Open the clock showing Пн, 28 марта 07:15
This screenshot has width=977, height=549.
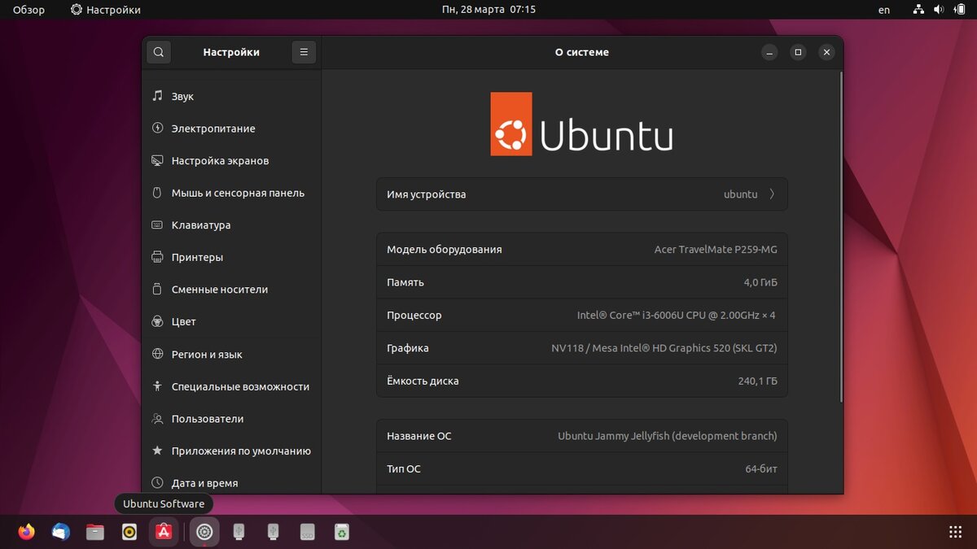pyautogui.click(x=488, y=10)
